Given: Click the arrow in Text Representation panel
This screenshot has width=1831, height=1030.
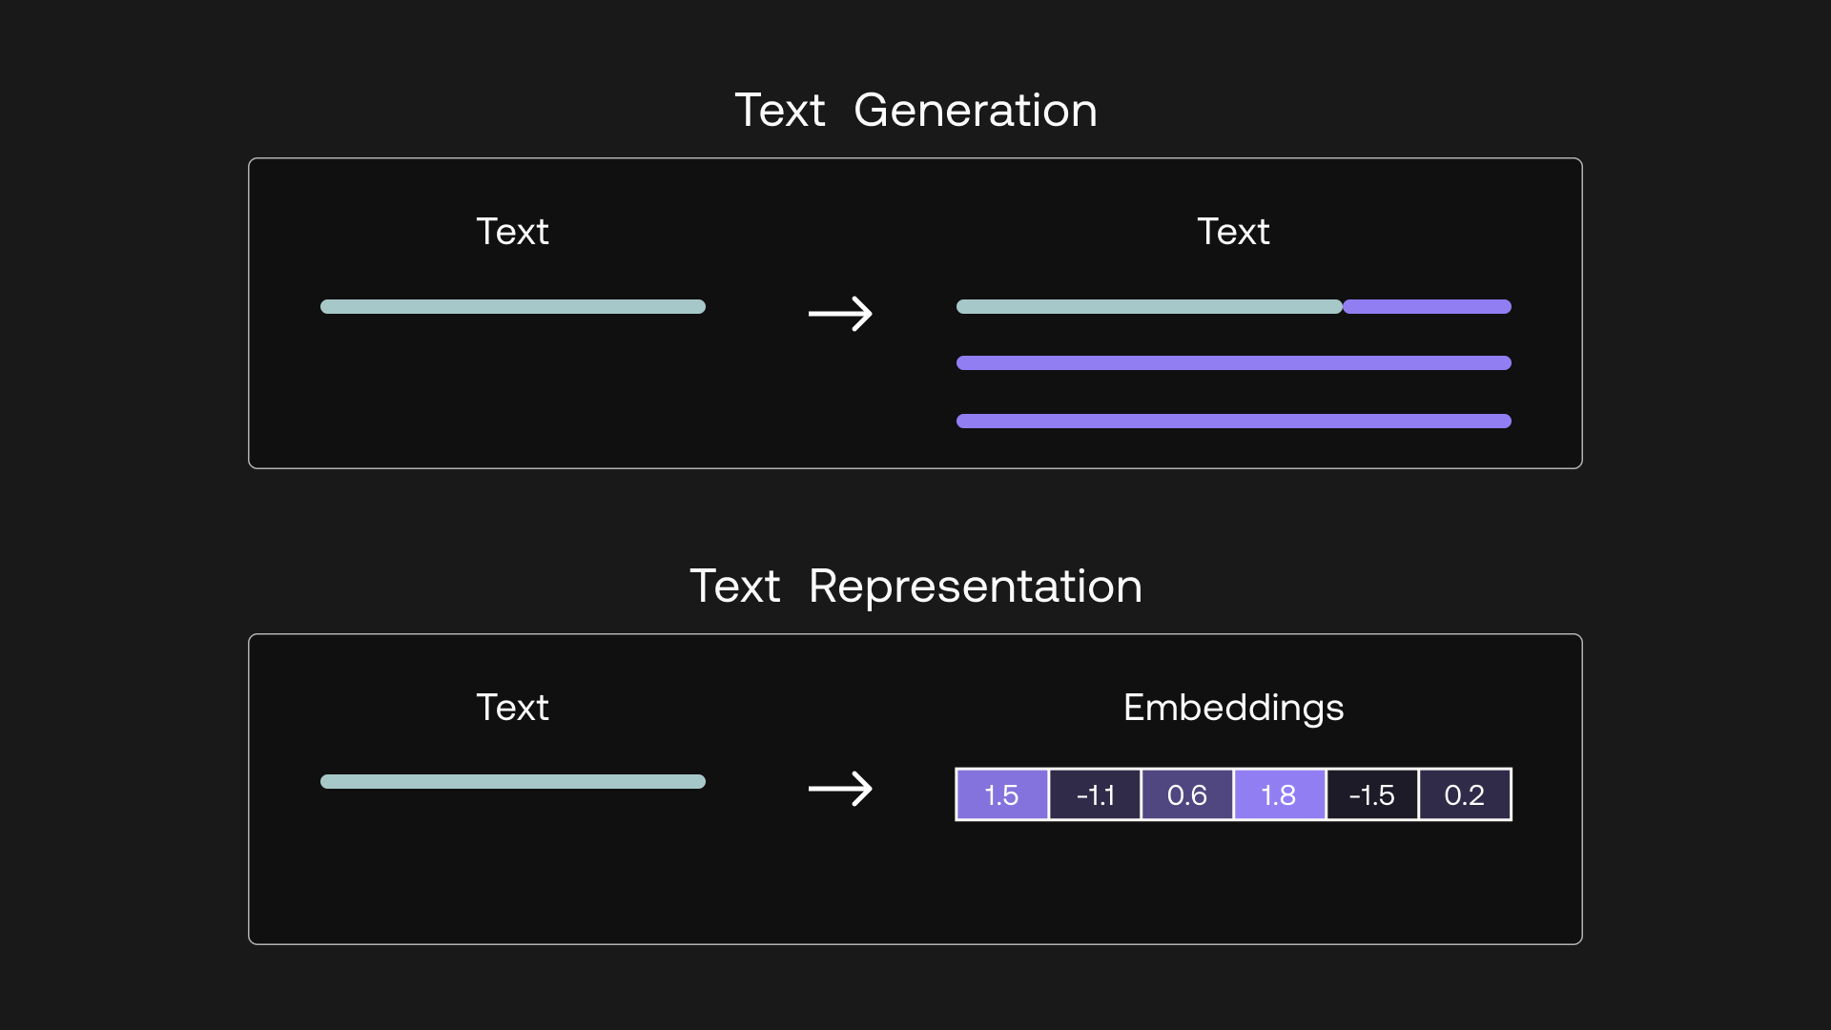Looking at the screenshot, I should [840, 789].
